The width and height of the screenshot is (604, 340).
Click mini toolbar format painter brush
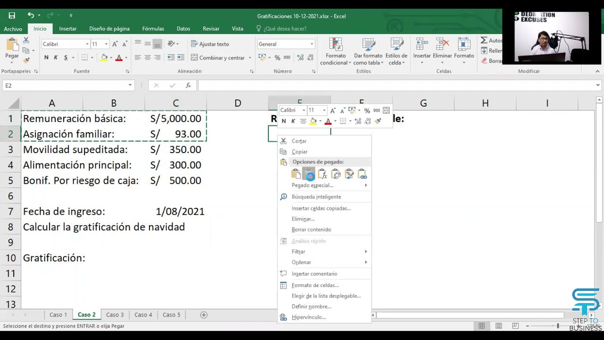(x=378, y=121)
